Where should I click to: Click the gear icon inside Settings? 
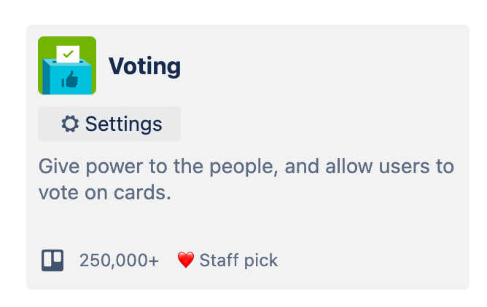pyautogui.click(x=70, y=124)
